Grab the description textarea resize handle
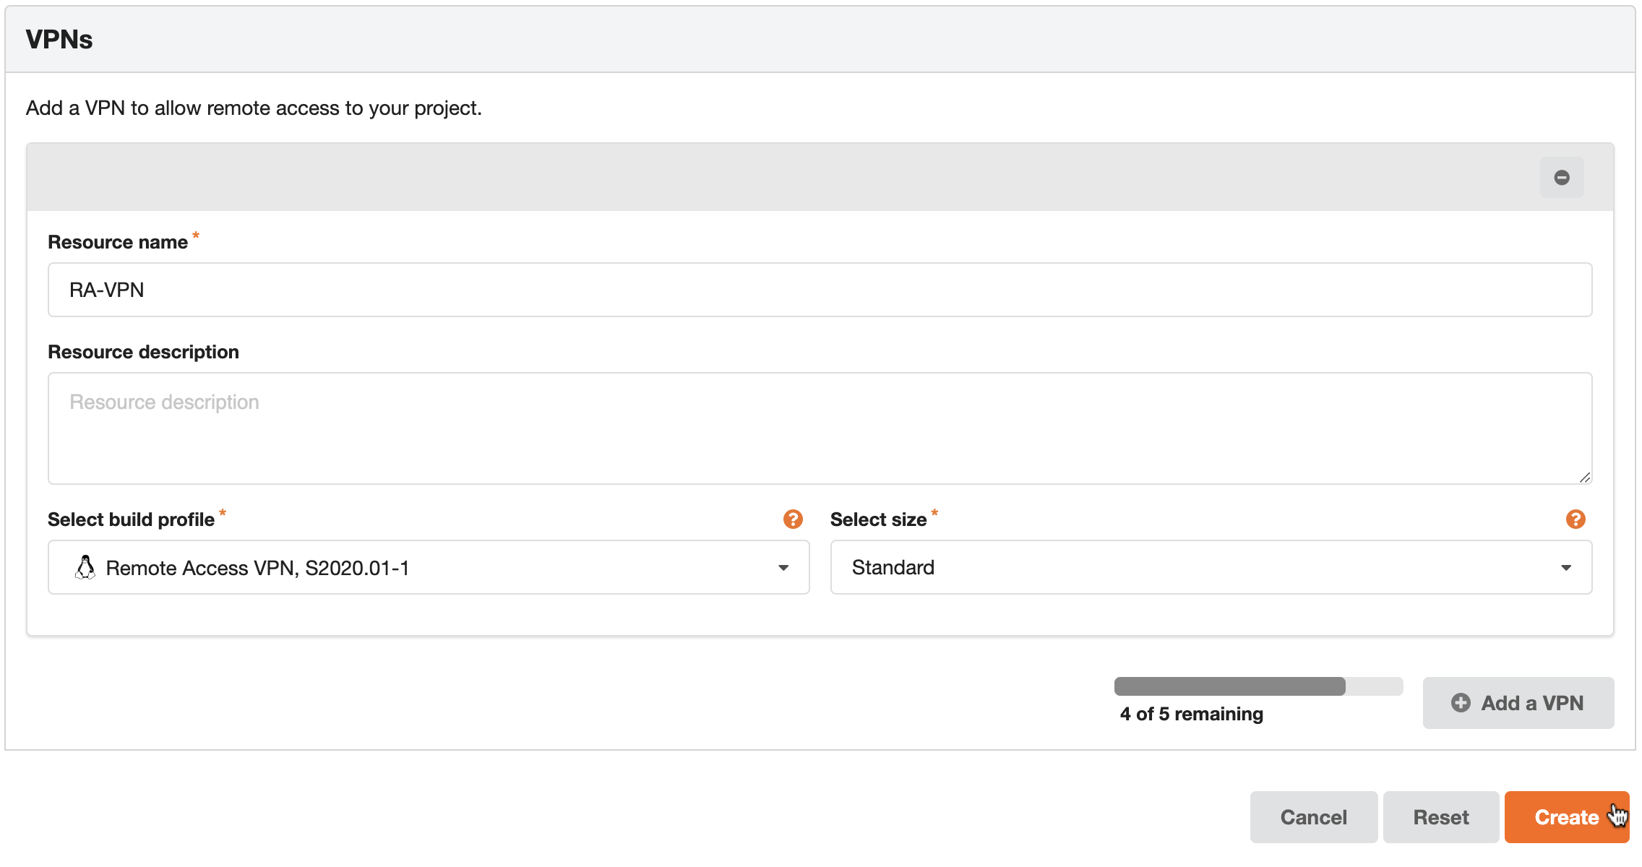This screenshot has height=867, width=1642. tap(1584, 478)
